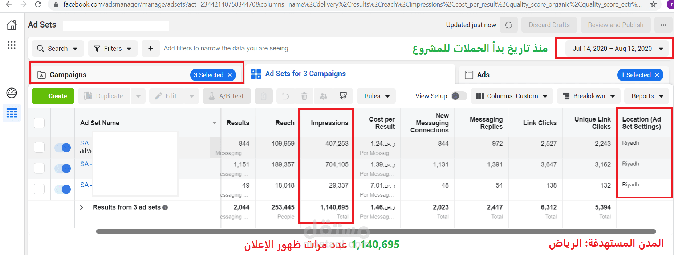Open the home icon in left sidebar
Image resolution: width=674 pixels, height=255 pixels.
(x=12, y=25)
